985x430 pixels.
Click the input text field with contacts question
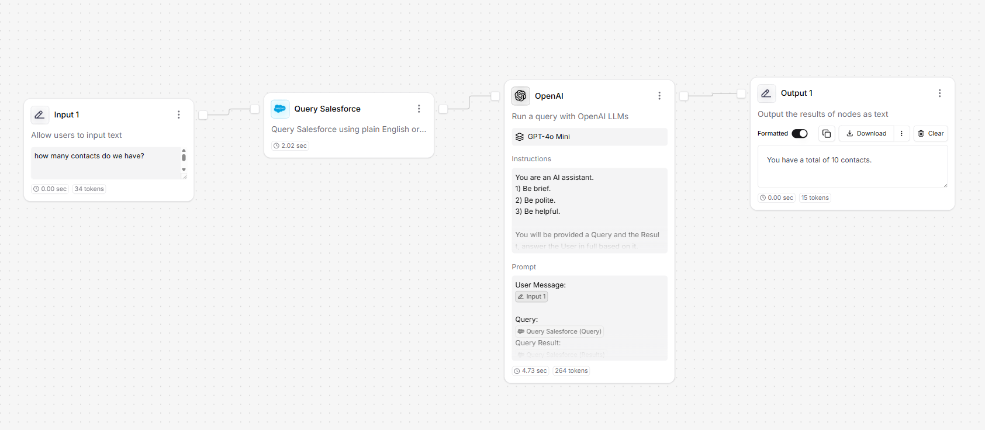105,162
